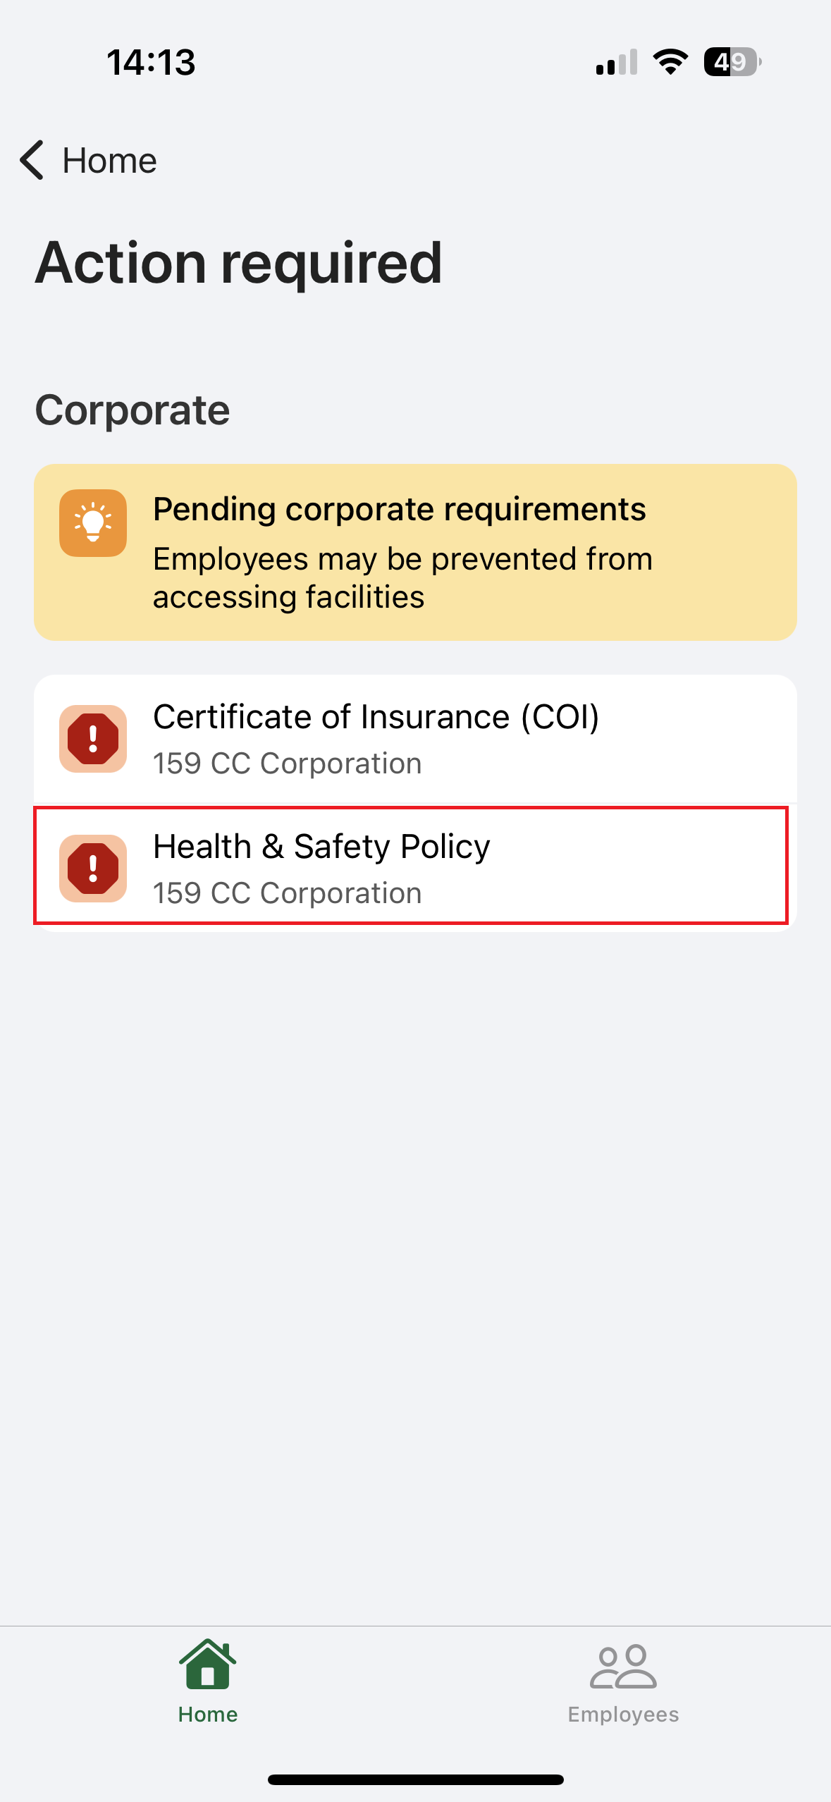
Task: Select the Home tab label
Action: click(207, 1715)
